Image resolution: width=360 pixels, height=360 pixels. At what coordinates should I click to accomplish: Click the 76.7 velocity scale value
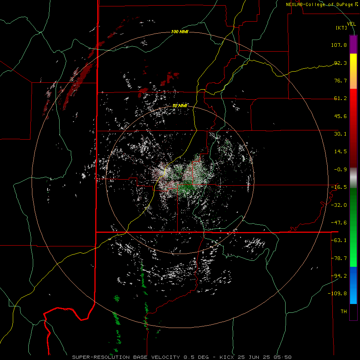pyautogui.click(x=340, y=80)
